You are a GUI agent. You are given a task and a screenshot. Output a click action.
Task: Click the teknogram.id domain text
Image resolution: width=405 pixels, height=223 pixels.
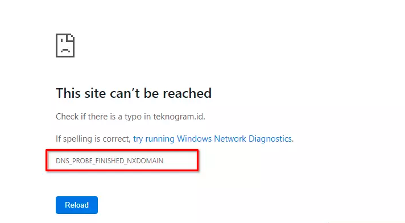coord(178,117)
